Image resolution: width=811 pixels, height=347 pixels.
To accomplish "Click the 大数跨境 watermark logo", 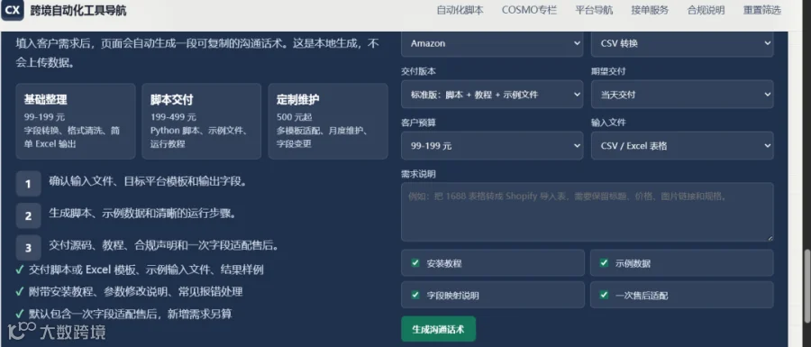I will (58, 332).
